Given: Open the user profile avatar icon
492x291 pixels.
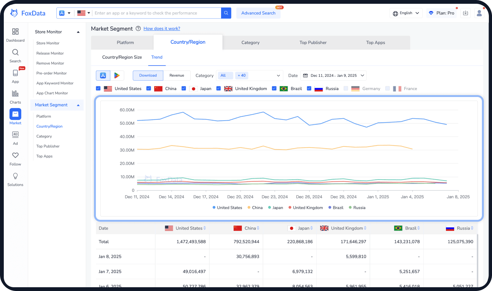Looking at the screenshot, I should coord(479,13).
